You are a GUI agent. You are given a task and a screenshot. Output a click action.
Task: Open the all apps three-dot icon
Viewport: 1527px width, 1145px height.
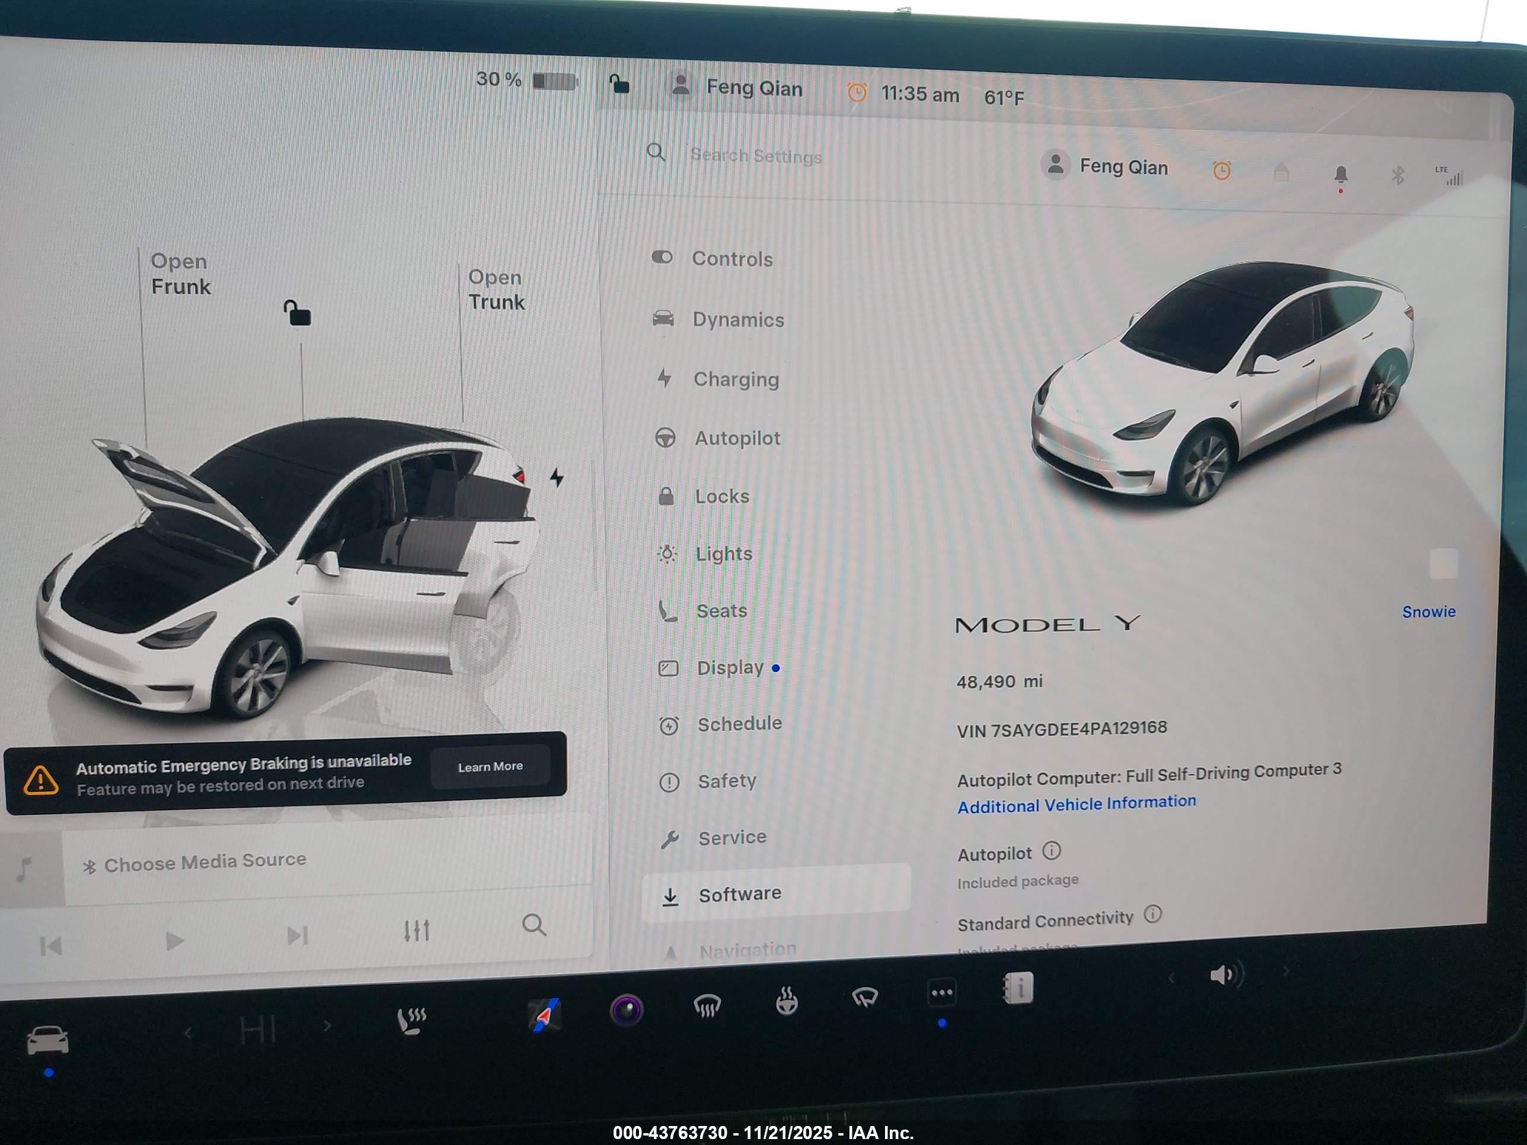point(943,993)
